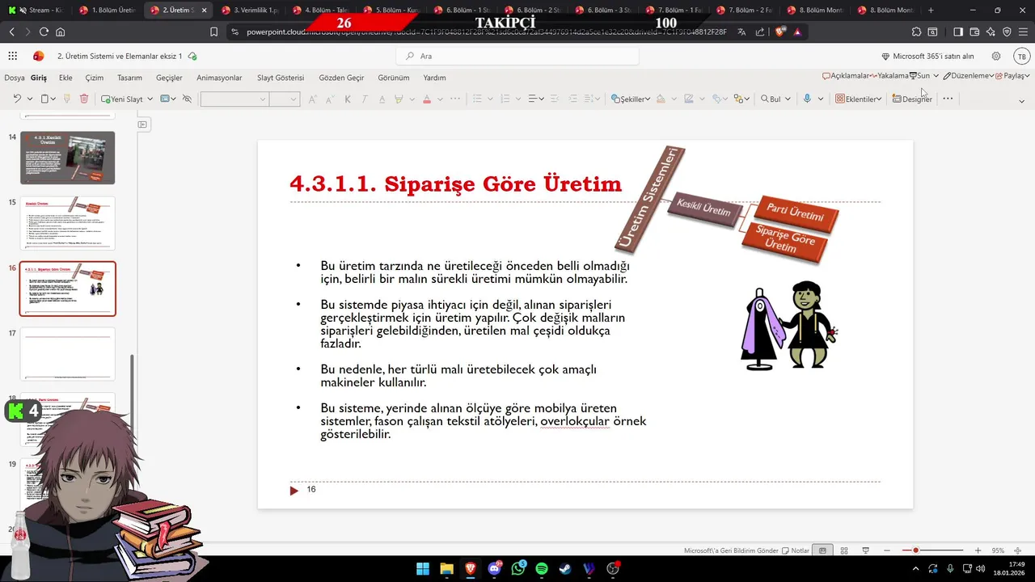This screenshot has width=1035, height=582.
Task: Open the Şekiller shapes dropdown
Action: click(631, 99)
